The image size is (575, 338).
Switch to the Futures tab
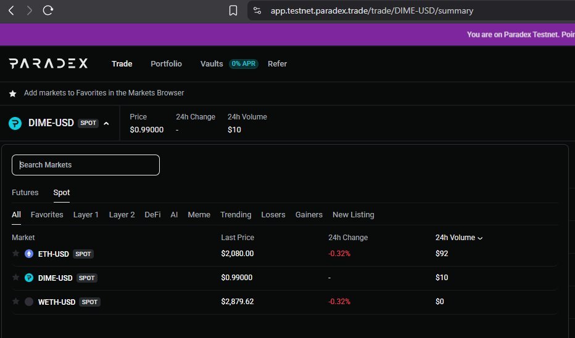(25, 193)
